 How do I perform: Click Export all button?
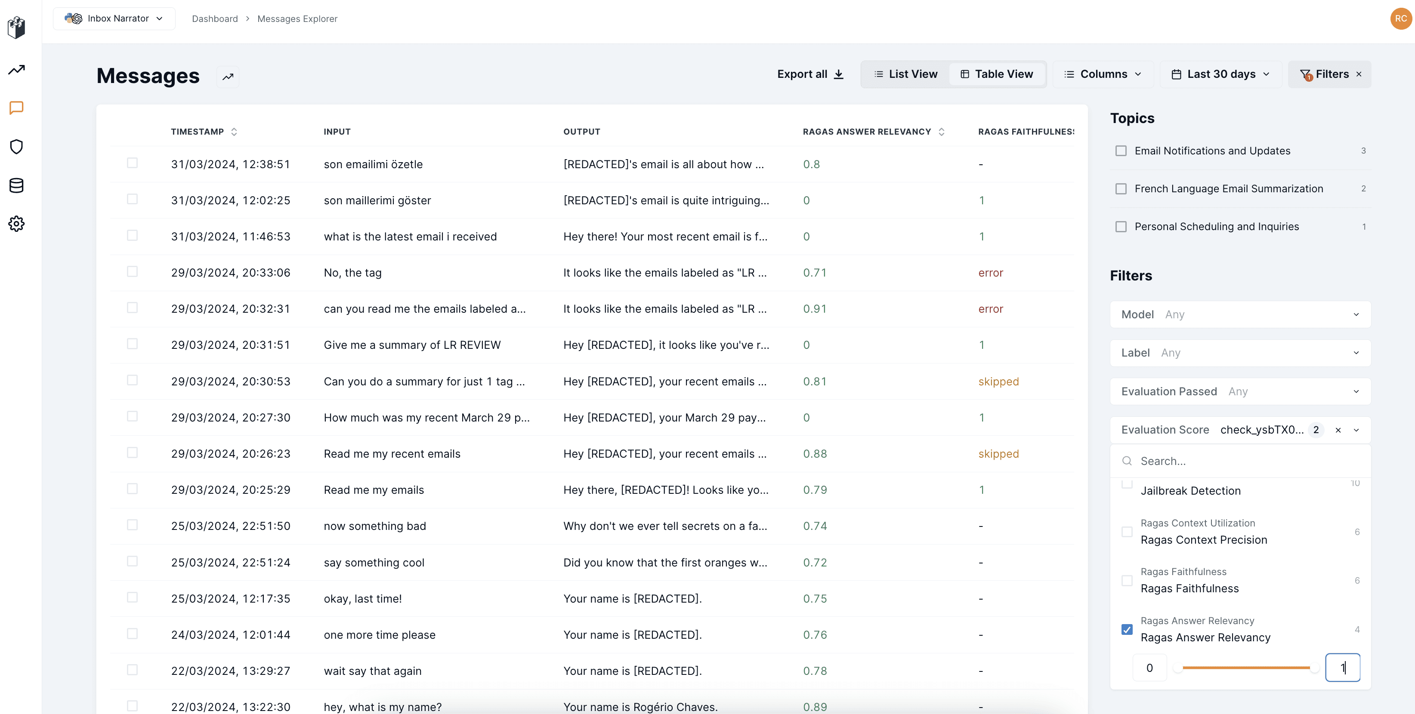tap(810, 74)
